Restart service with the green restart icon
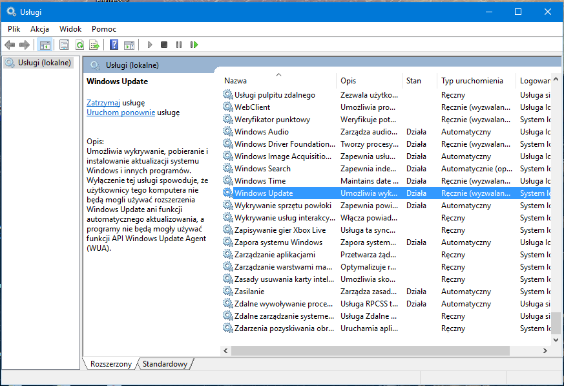Image resolution: width=564 pixels, height=386 pixels. tap(194, 45)
